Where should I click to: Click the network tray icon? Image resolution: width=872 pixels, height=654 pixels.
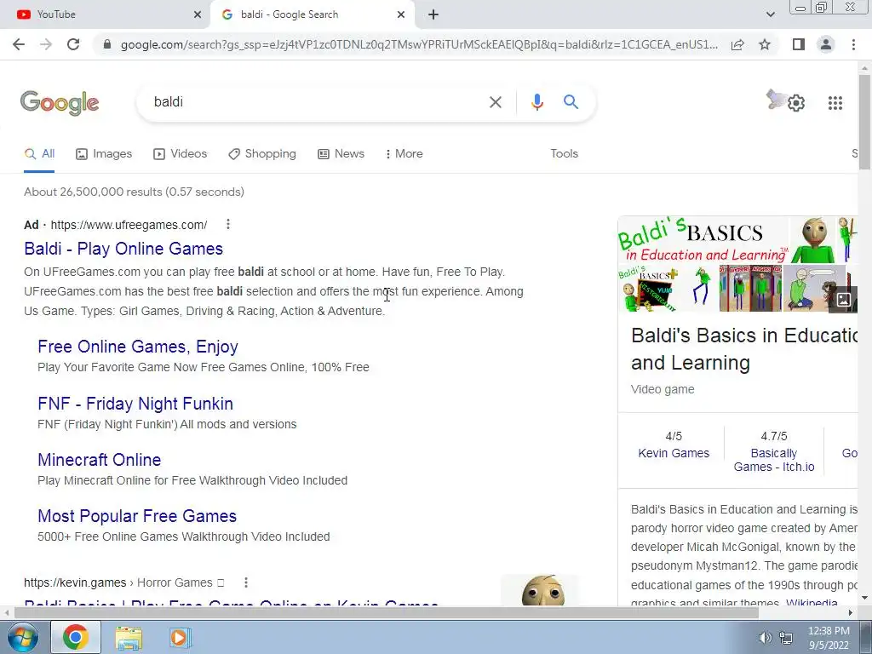(x=786, y=638)
